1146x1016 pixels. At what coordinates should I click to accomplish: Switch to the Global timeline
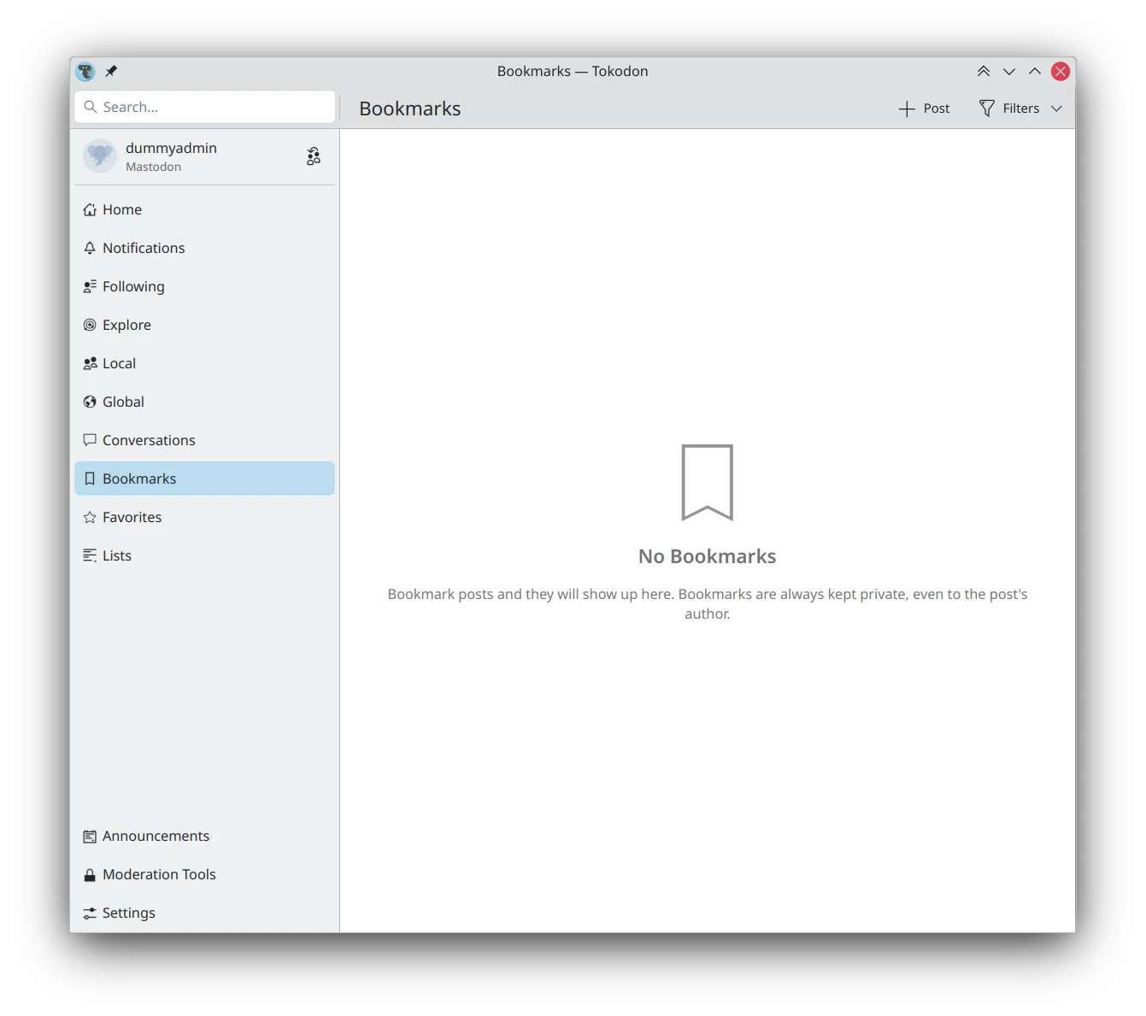[205, 402]
